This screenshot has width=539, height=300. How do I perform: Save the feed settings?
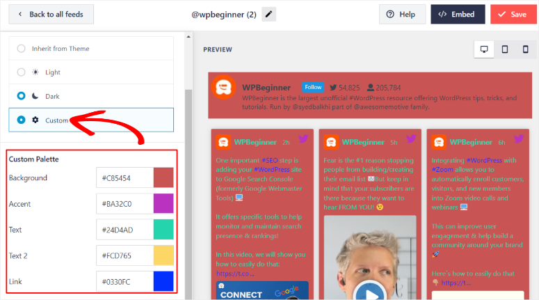pyautogui.click(x=513, y=15)
